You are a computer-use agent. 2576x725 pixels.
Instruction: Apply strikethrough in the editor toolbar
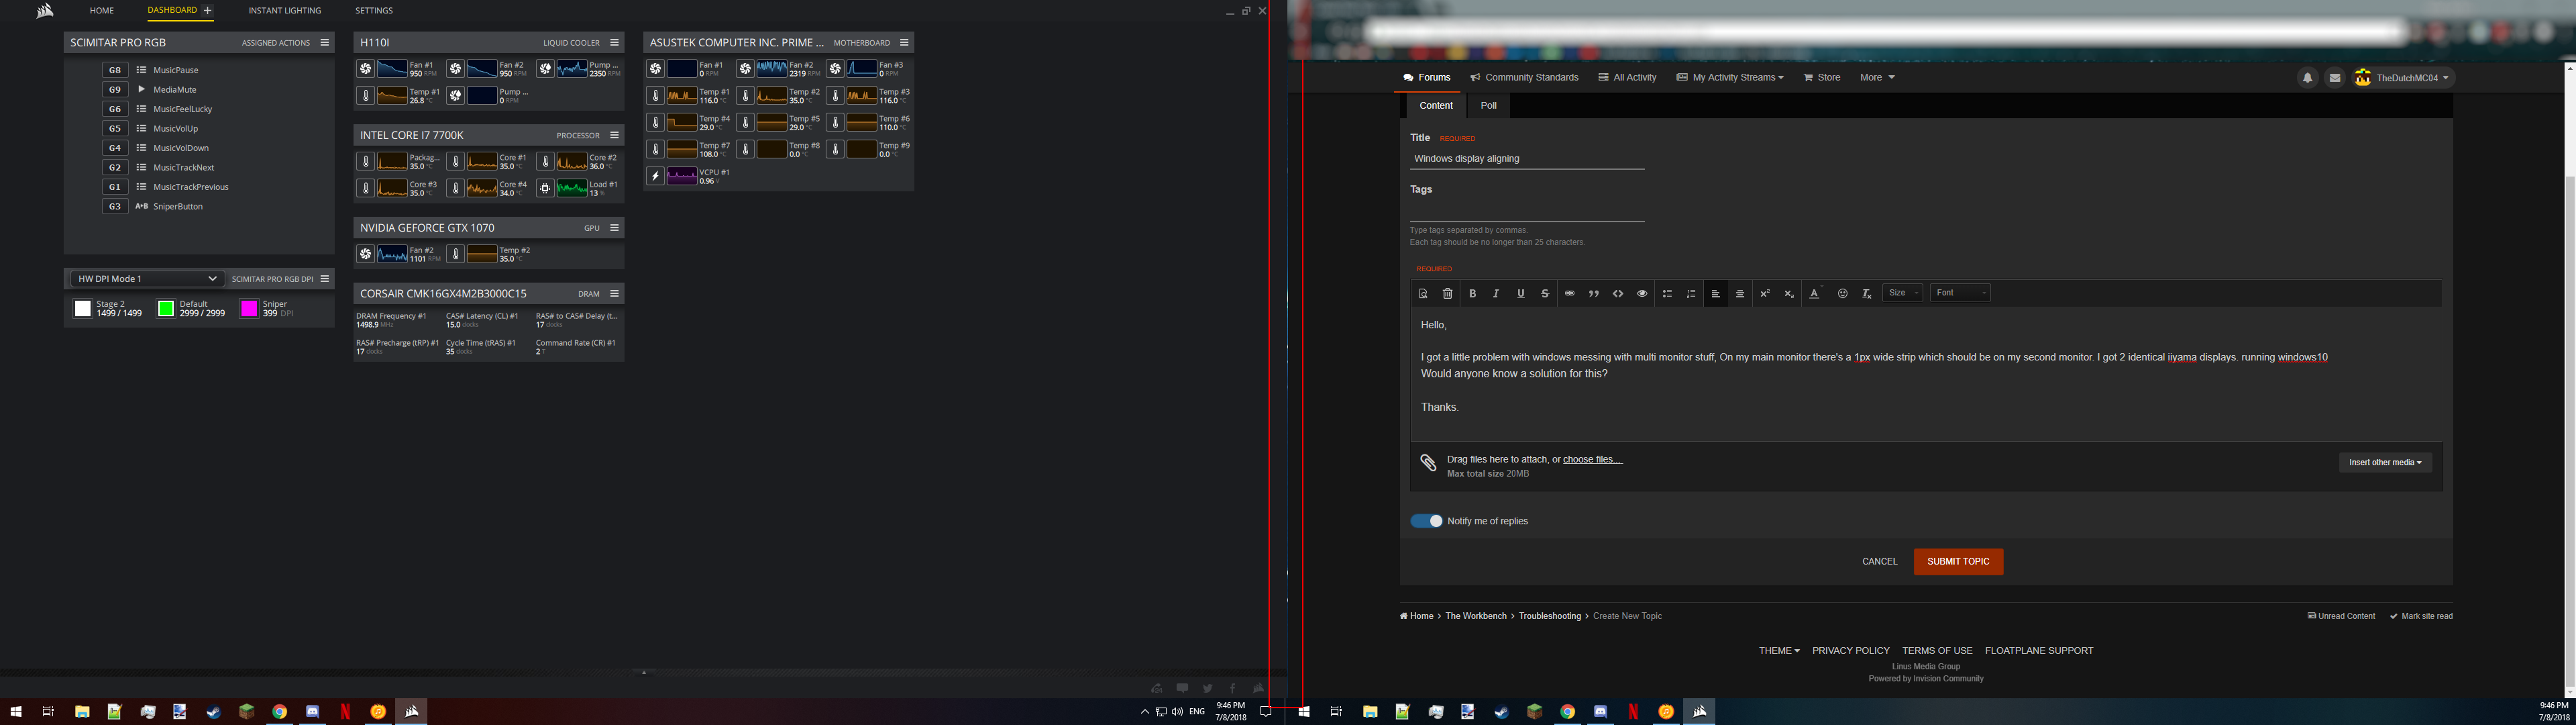click(x=1545, y=293)
